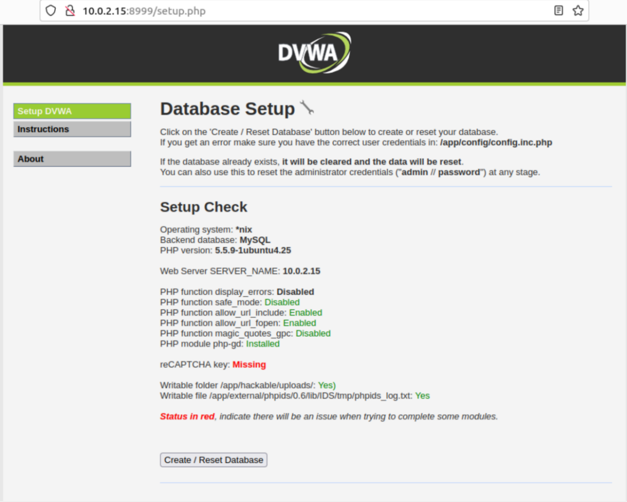Click the Setup Check heading
This screenshot has width=627, height=502.
point(203,207)
